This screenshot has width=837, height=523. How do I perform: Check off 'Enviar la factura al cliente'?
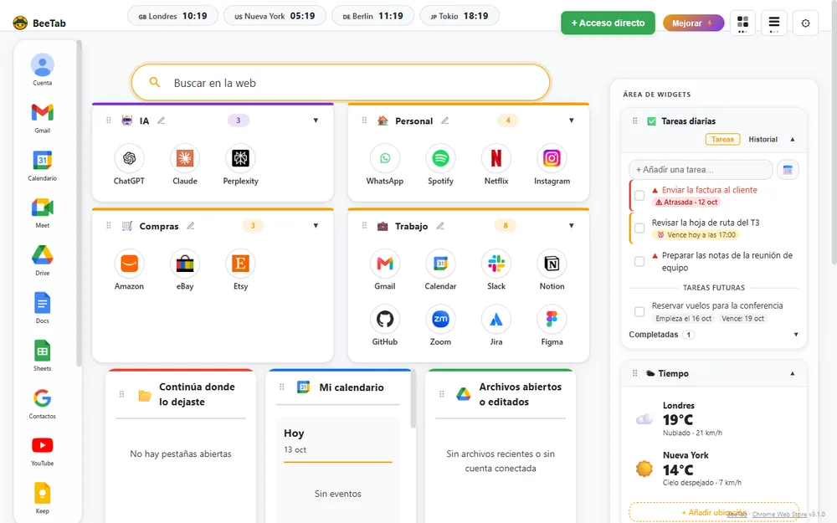point(639,195)
